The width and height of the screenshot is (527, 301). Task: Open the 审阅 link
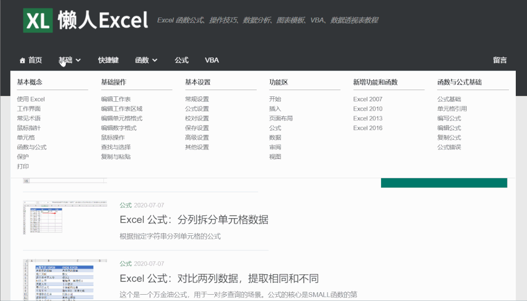pos(275,147)
